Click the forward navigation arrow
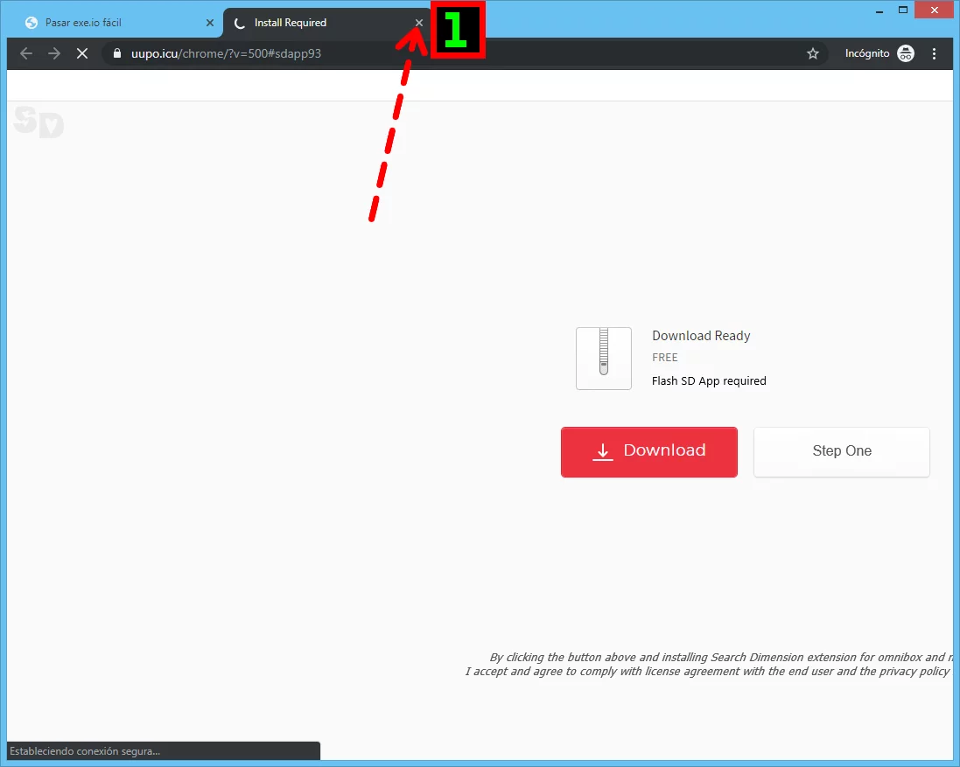 tap(54, 53)
